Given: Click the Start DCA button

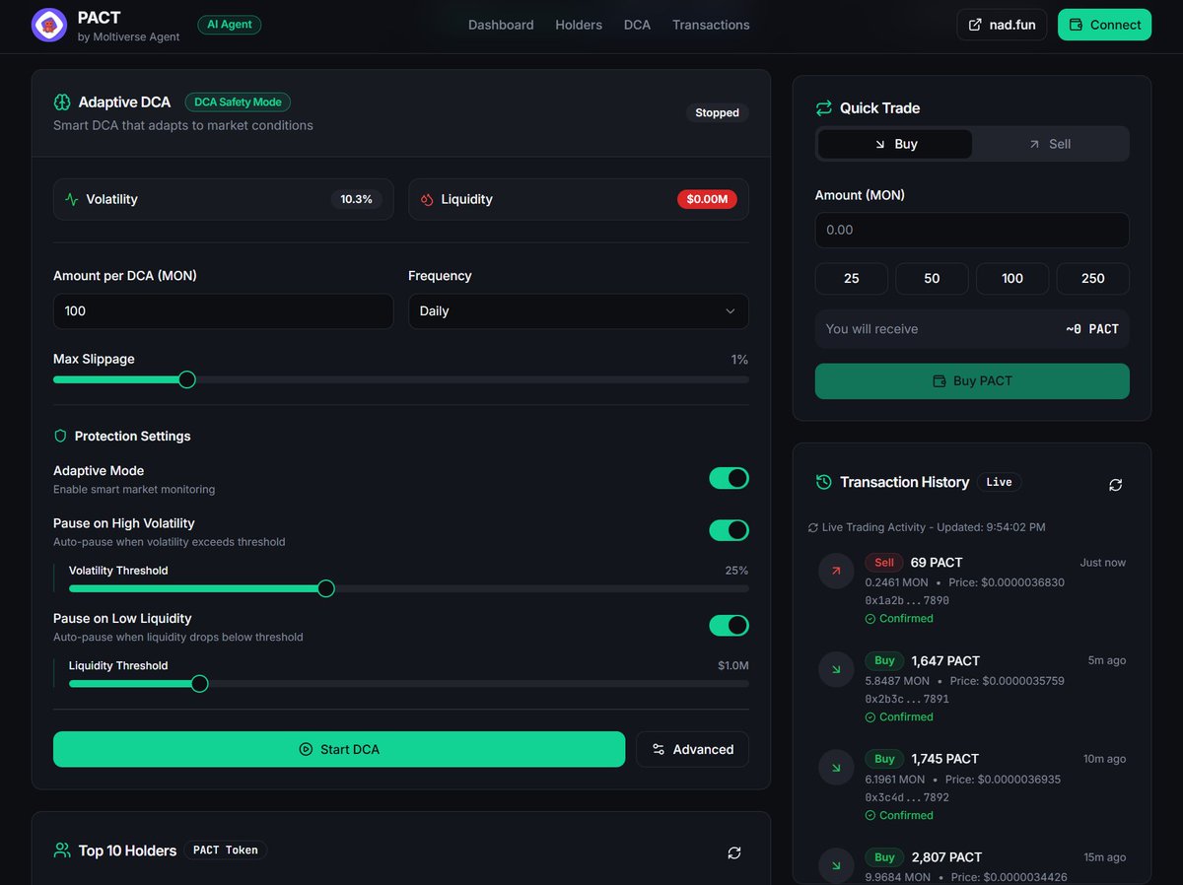Looking at the screenshot, I should pos(339,749).
